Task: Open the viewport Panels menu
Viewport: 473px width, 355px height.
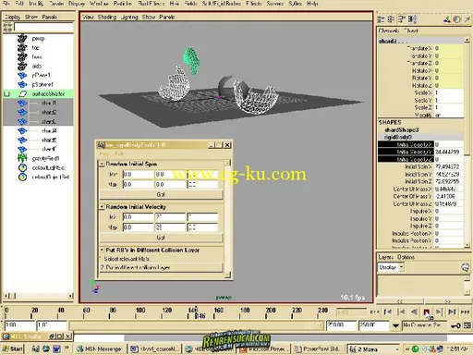Action: tap(166, 17)
